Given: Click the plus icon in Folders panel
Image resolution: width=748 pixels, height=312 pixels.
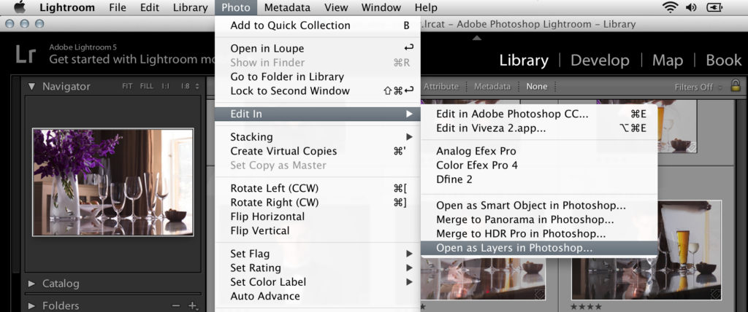Looking at the screenshot, I should point(193,305).
